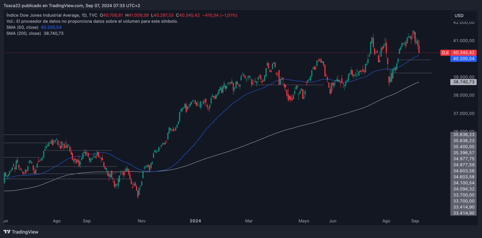
Task: Select the 34.100,54 price level label
Action: 464,183
